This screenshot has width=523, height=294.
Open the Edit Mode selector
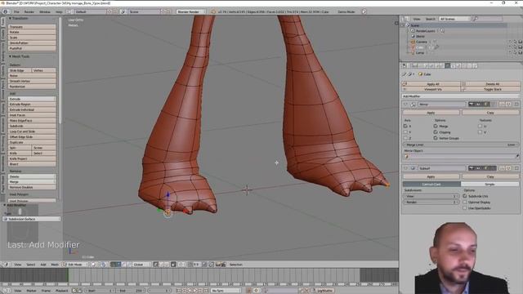coord(75,265)
